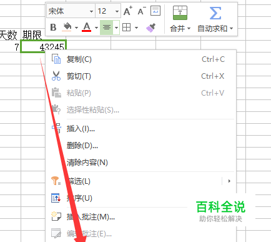Choose 删除(D)... from context menu
The image size is (271, 242).
tap(141, 146)
